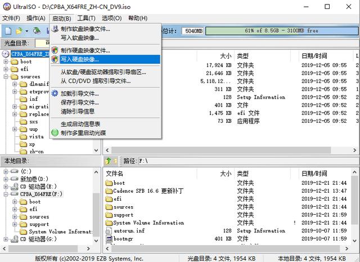Click the up-folder arrow icon near 路径

(x=108, y=161)
